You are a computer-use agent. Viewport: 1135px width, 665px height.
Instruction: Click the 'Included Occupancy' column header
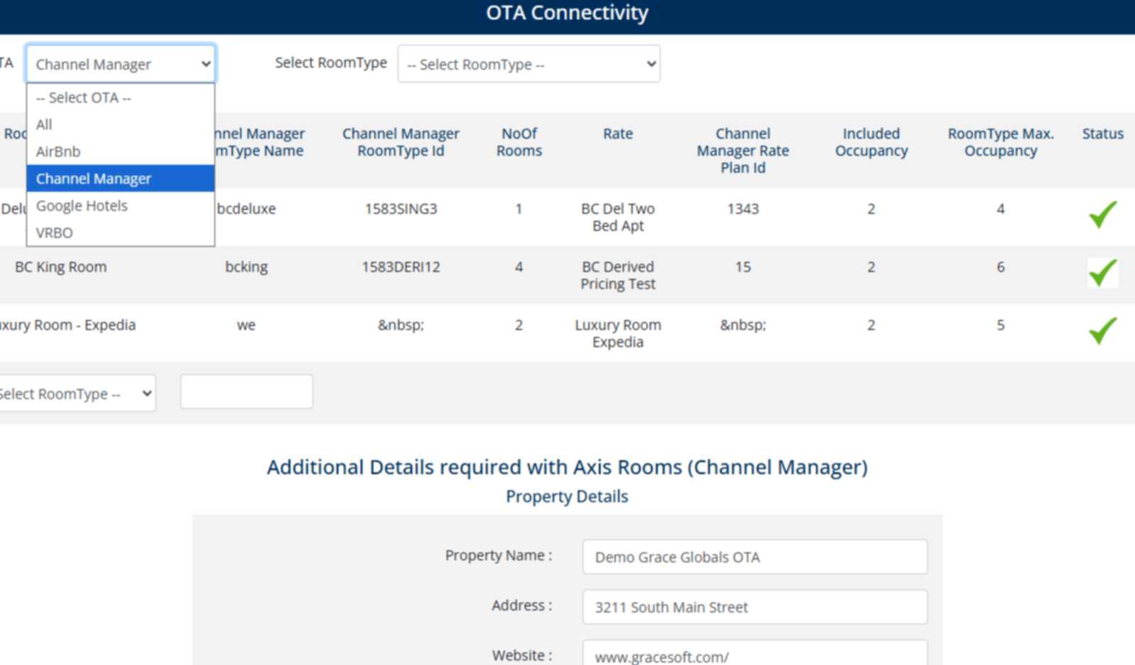[x=871, y=142]
